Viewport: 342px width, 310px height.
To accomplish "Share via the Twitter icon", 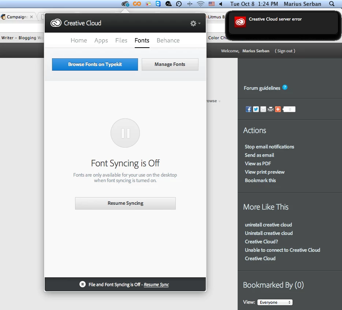I will pos(256,109).
